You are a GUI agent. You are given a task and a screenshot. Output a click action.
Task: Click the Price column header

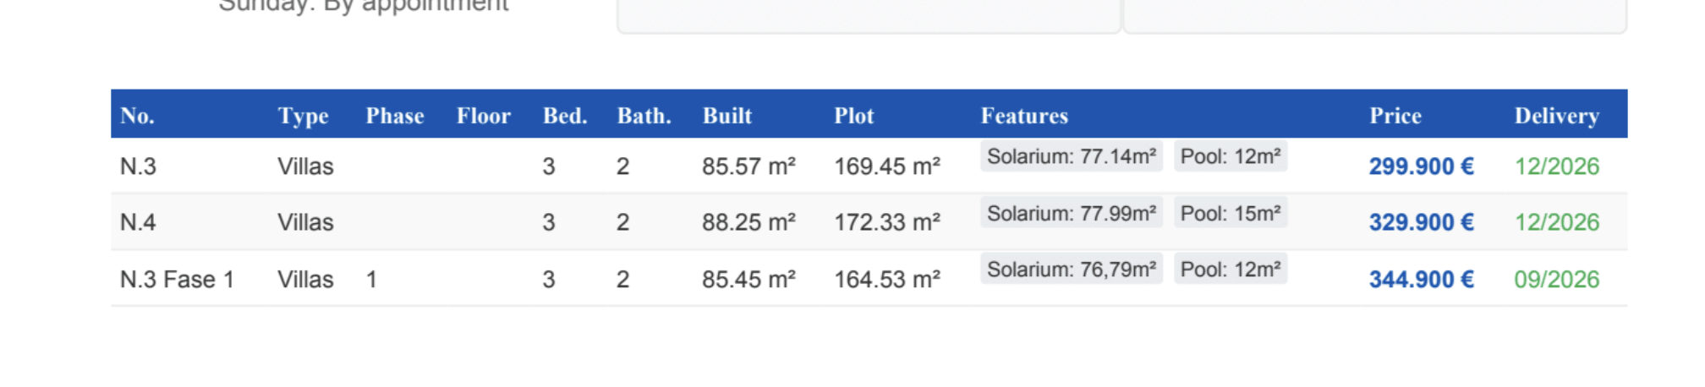point(1395,116)
